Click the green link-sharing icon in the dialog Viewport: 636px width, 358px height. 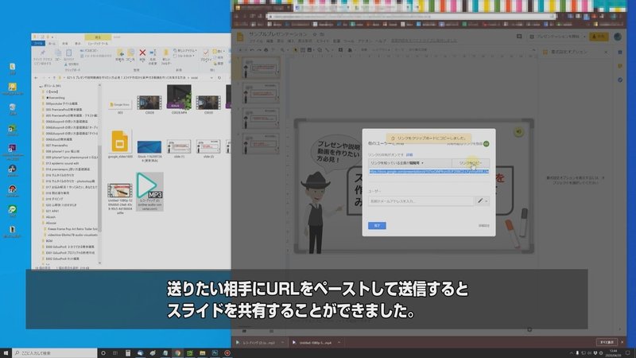tap(486, 144)
